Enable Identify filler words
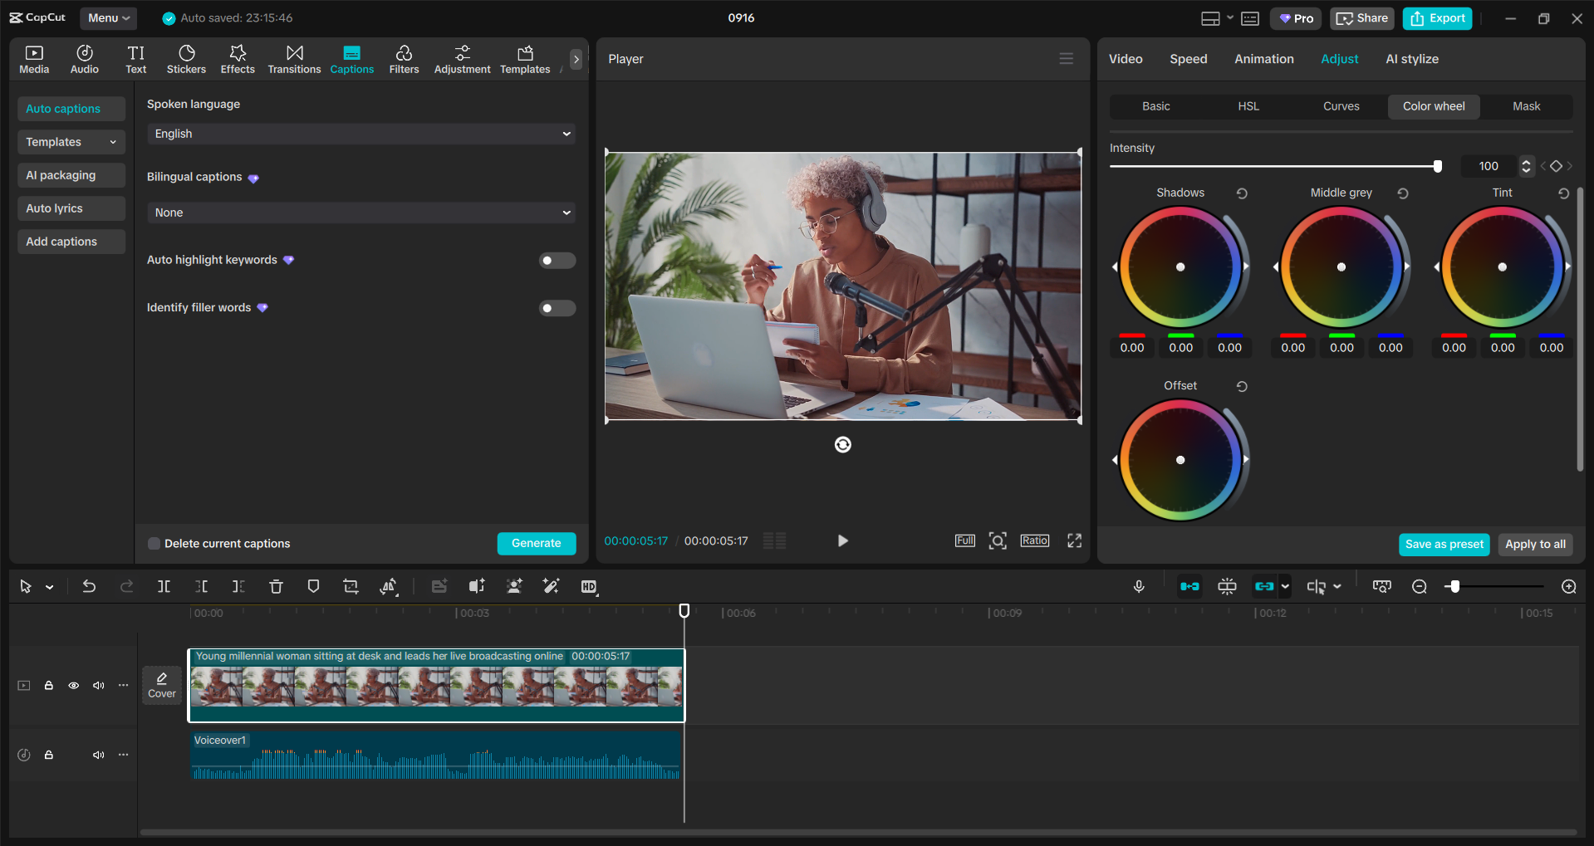This screenshot has width=1594, height=846. pos(557,308)
